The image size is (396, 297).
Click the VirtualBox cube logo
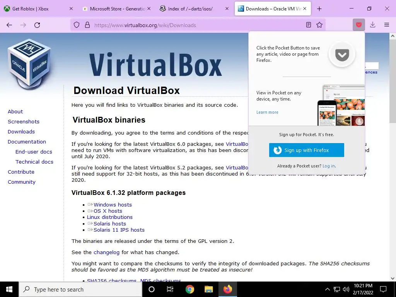click(29, 64)
